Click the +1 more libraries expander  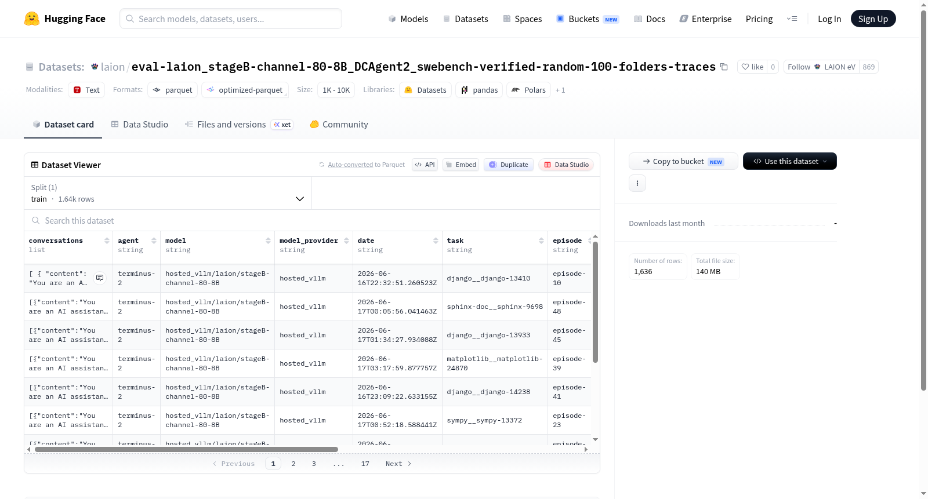click(x=560, y=90)
